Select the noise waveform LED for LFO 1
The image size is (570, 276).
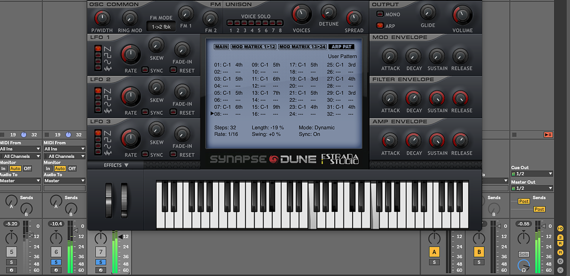[98, 68]
